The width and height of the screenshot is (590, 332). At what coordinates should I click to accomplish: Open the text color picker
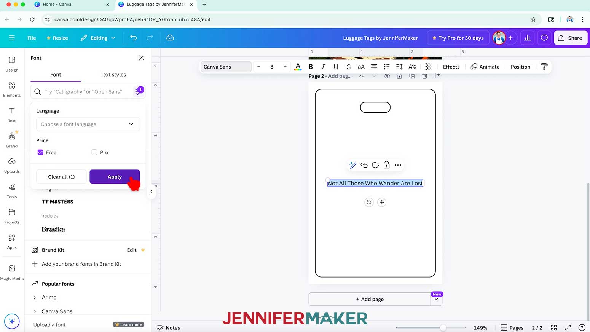[x=298, y=67]
